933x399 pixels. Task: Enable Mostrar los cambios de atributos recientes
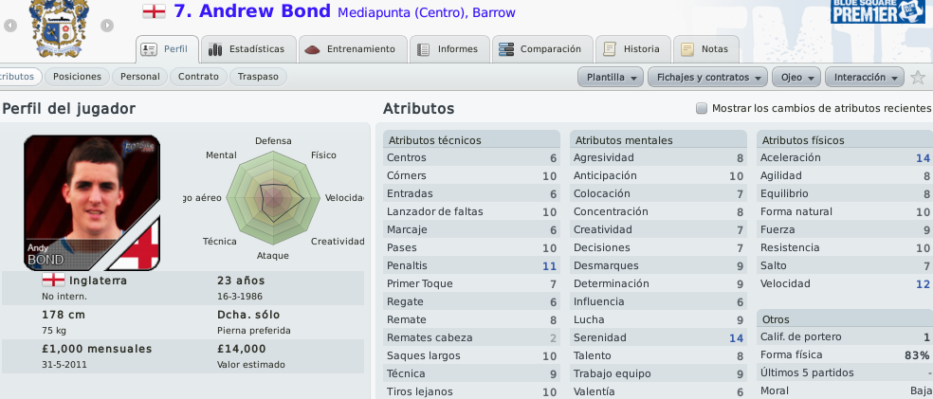tap(702, 108)
